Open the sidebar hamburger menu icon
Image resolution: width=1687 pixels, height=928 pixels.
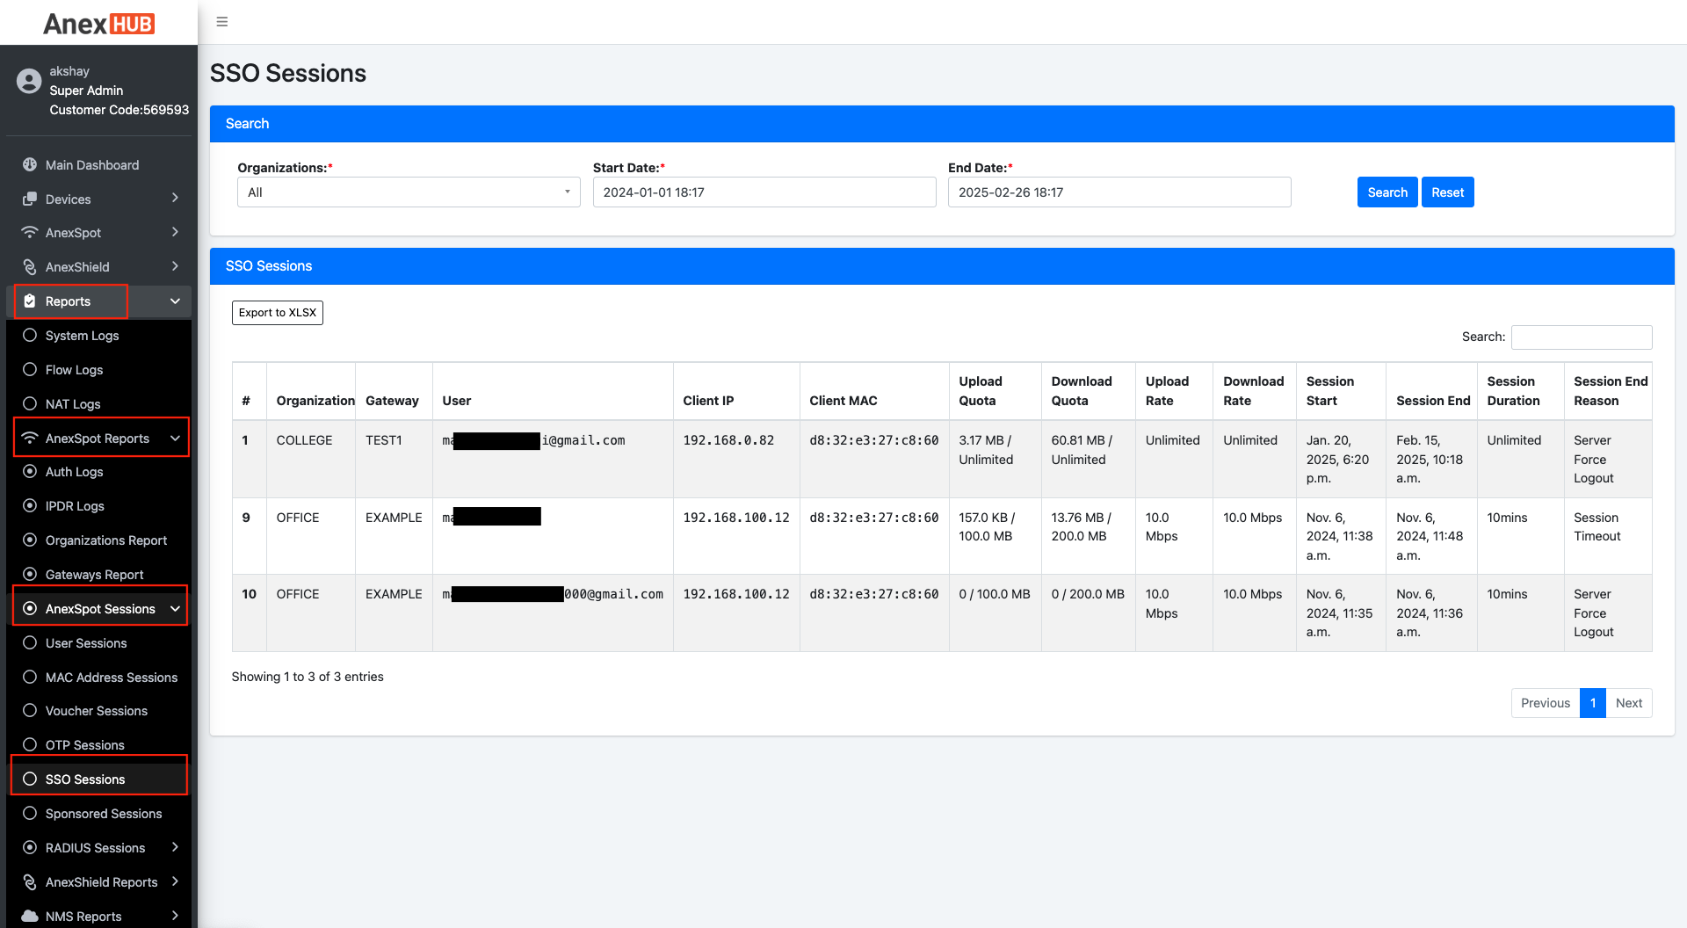click(x=221, y=21)
